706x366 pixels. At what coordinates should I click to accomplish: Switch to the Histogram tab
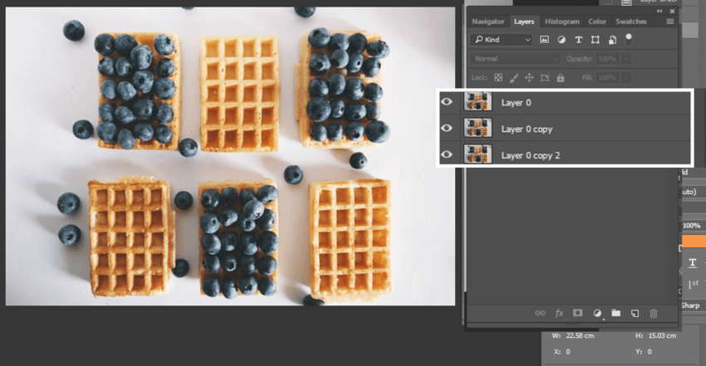pyautogui.click(x=562, y=22)
